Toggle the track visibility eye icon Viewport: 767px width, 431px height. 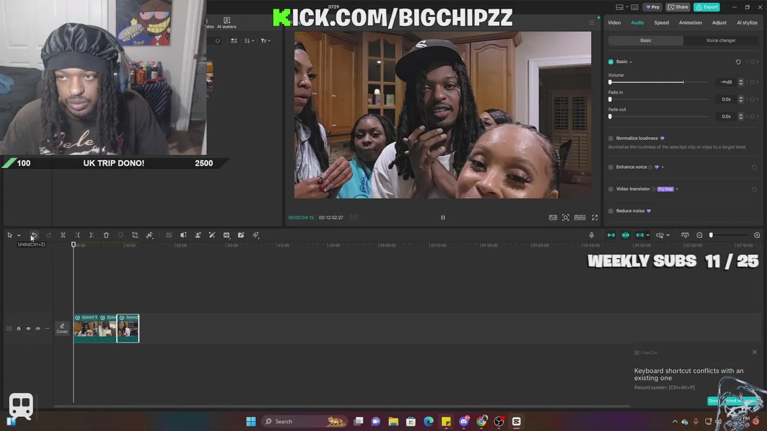(x=28, y=329)
